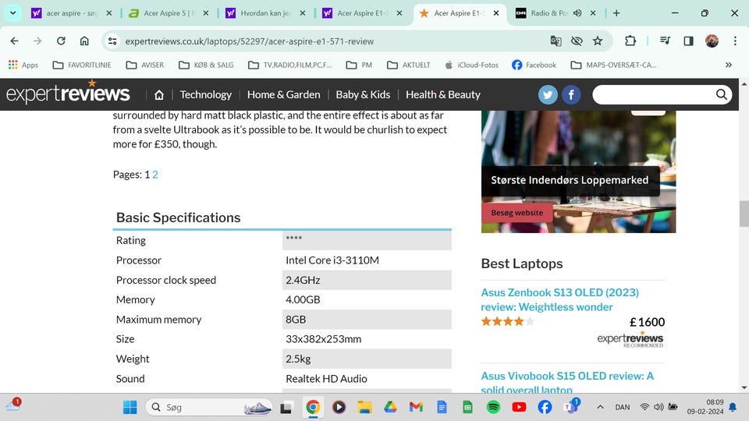This screenshot has height=421, width=749.
Task: Toggle the Chrome side panel
Action: (x=688, y=41)
